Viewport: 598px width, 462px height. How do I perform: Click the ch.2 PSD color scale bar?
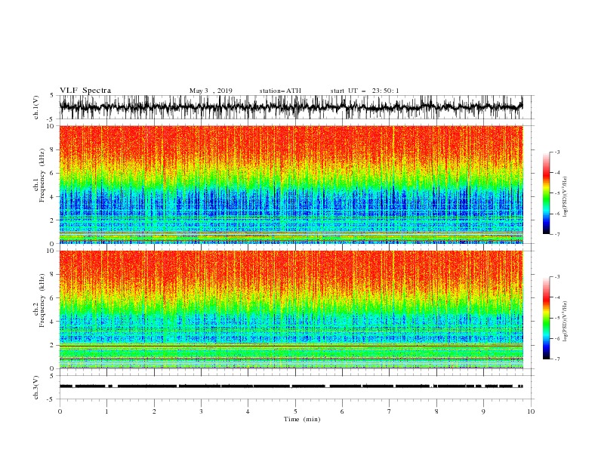click(x=546, y=318)
